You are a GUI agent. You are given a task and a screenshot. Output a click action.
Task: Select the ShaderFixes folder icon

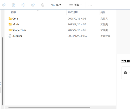click(x=10, y=30)
